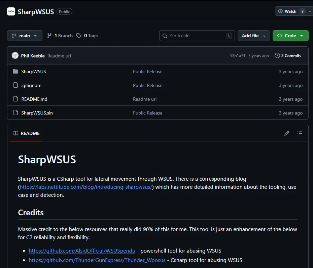Open the 1 Branch list

click(60, 36)
